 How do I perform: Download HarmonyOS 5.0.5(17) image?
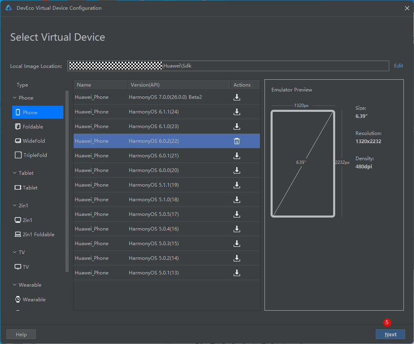(x=237, y=214)
